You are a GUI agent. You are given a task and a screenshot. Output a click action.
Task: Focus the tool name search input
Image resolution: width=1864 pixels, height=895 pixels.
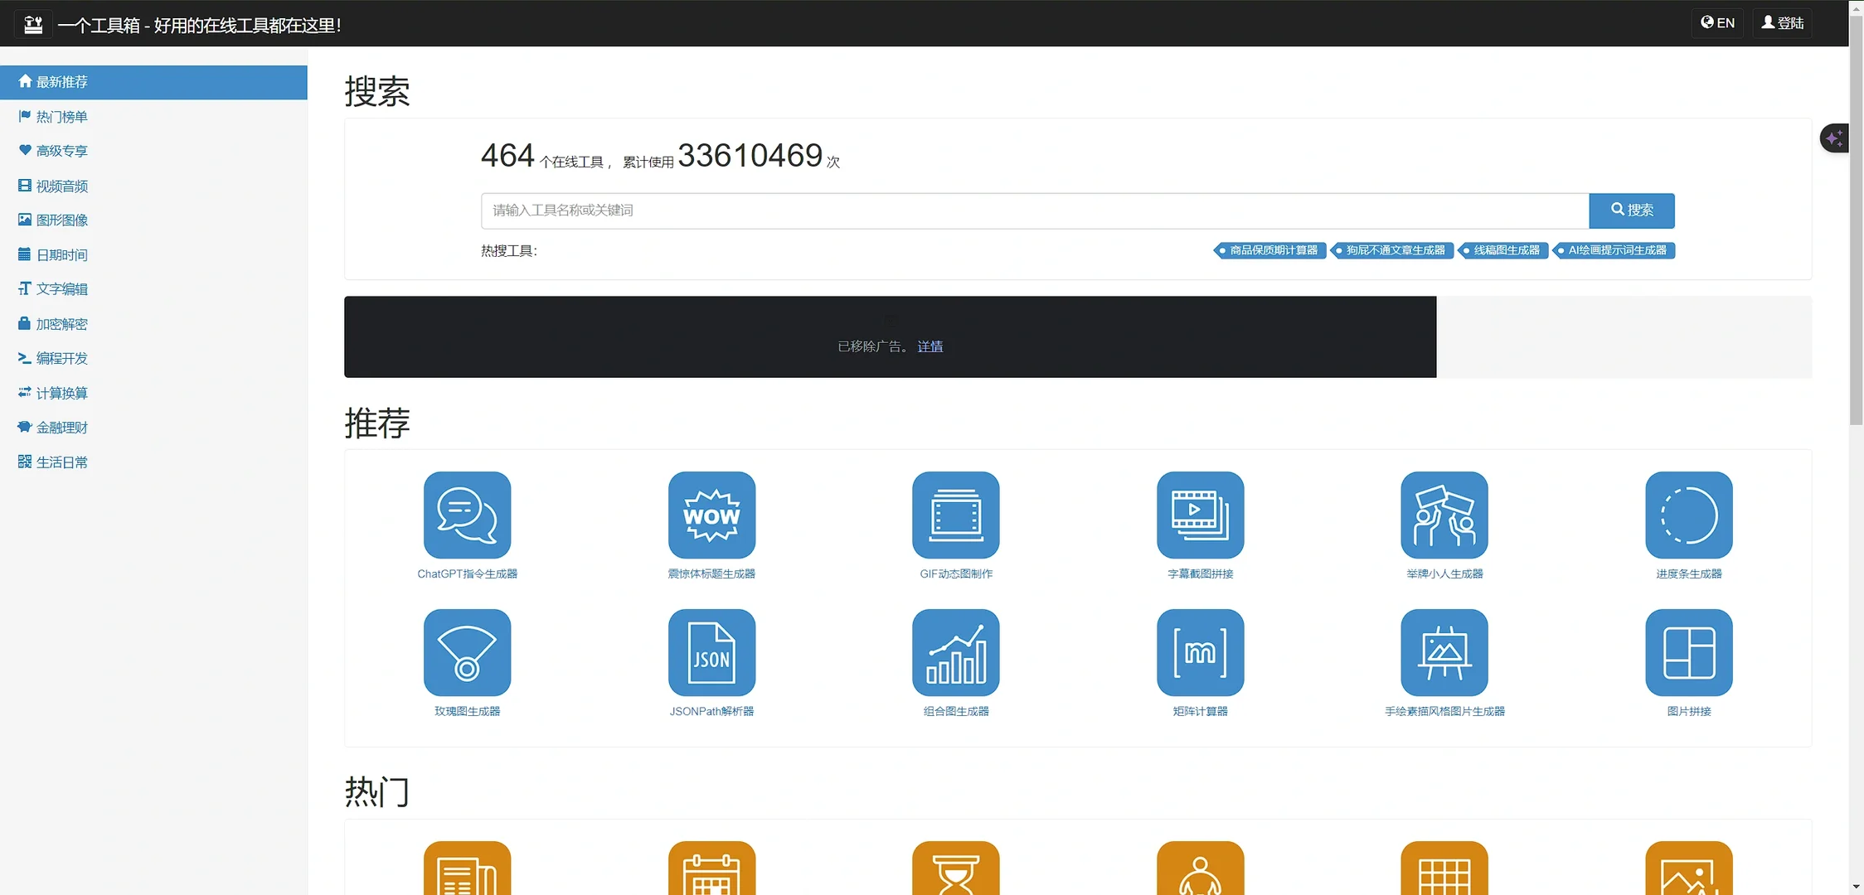pos(1034,210)
